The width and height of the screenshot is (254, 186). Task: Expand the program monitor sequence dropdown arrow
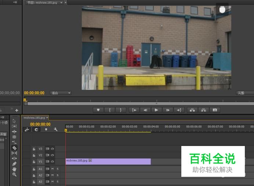[61, 3]
